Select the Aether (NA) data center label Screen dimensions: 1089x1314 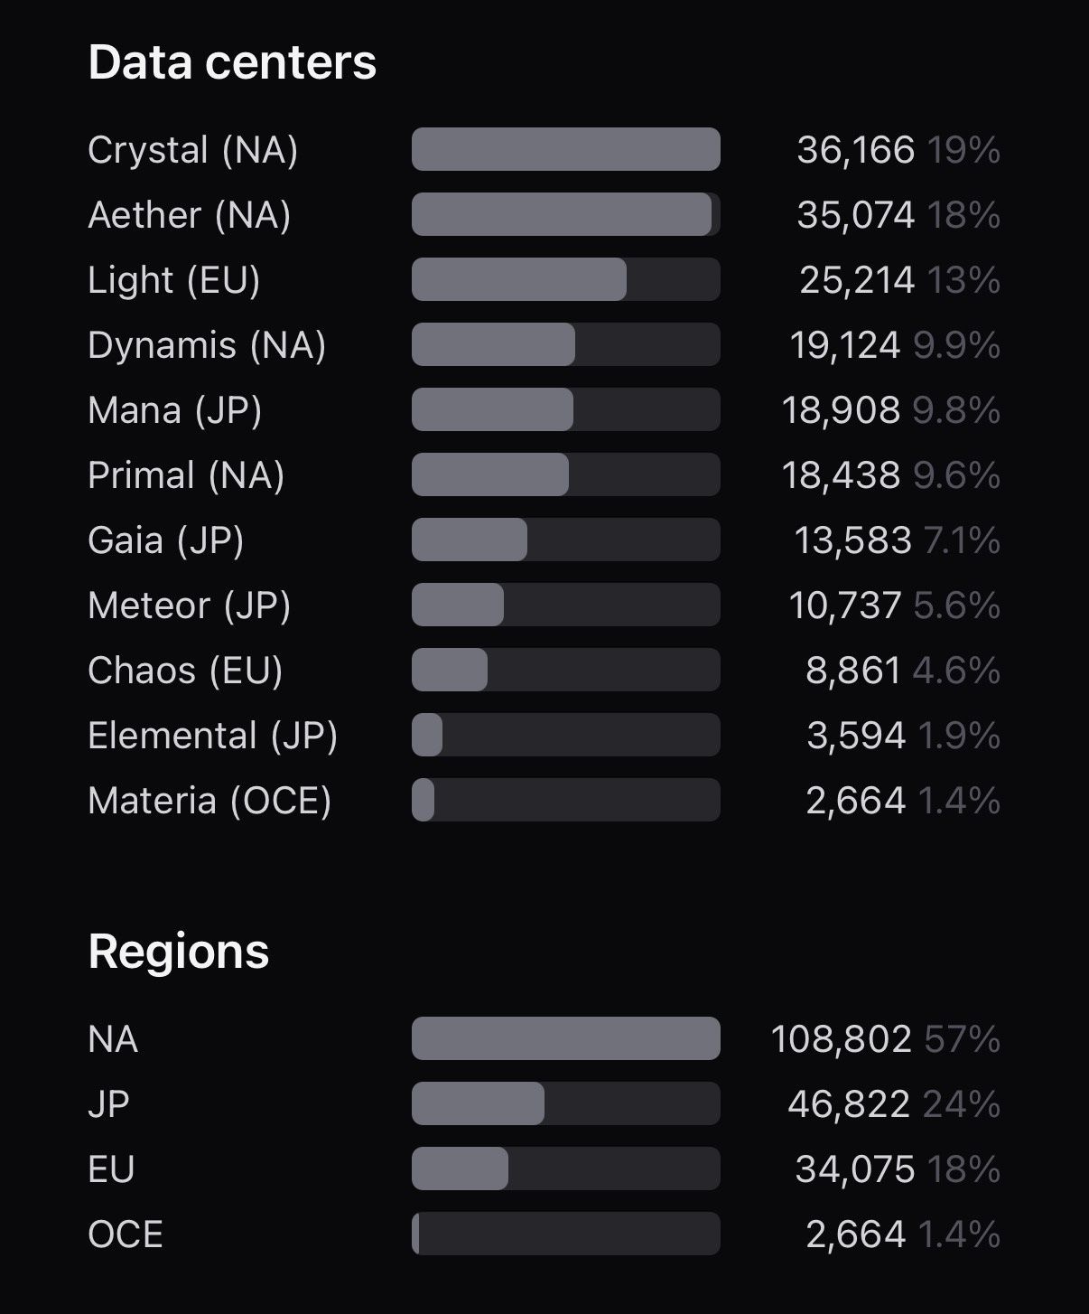click(190, 215)
